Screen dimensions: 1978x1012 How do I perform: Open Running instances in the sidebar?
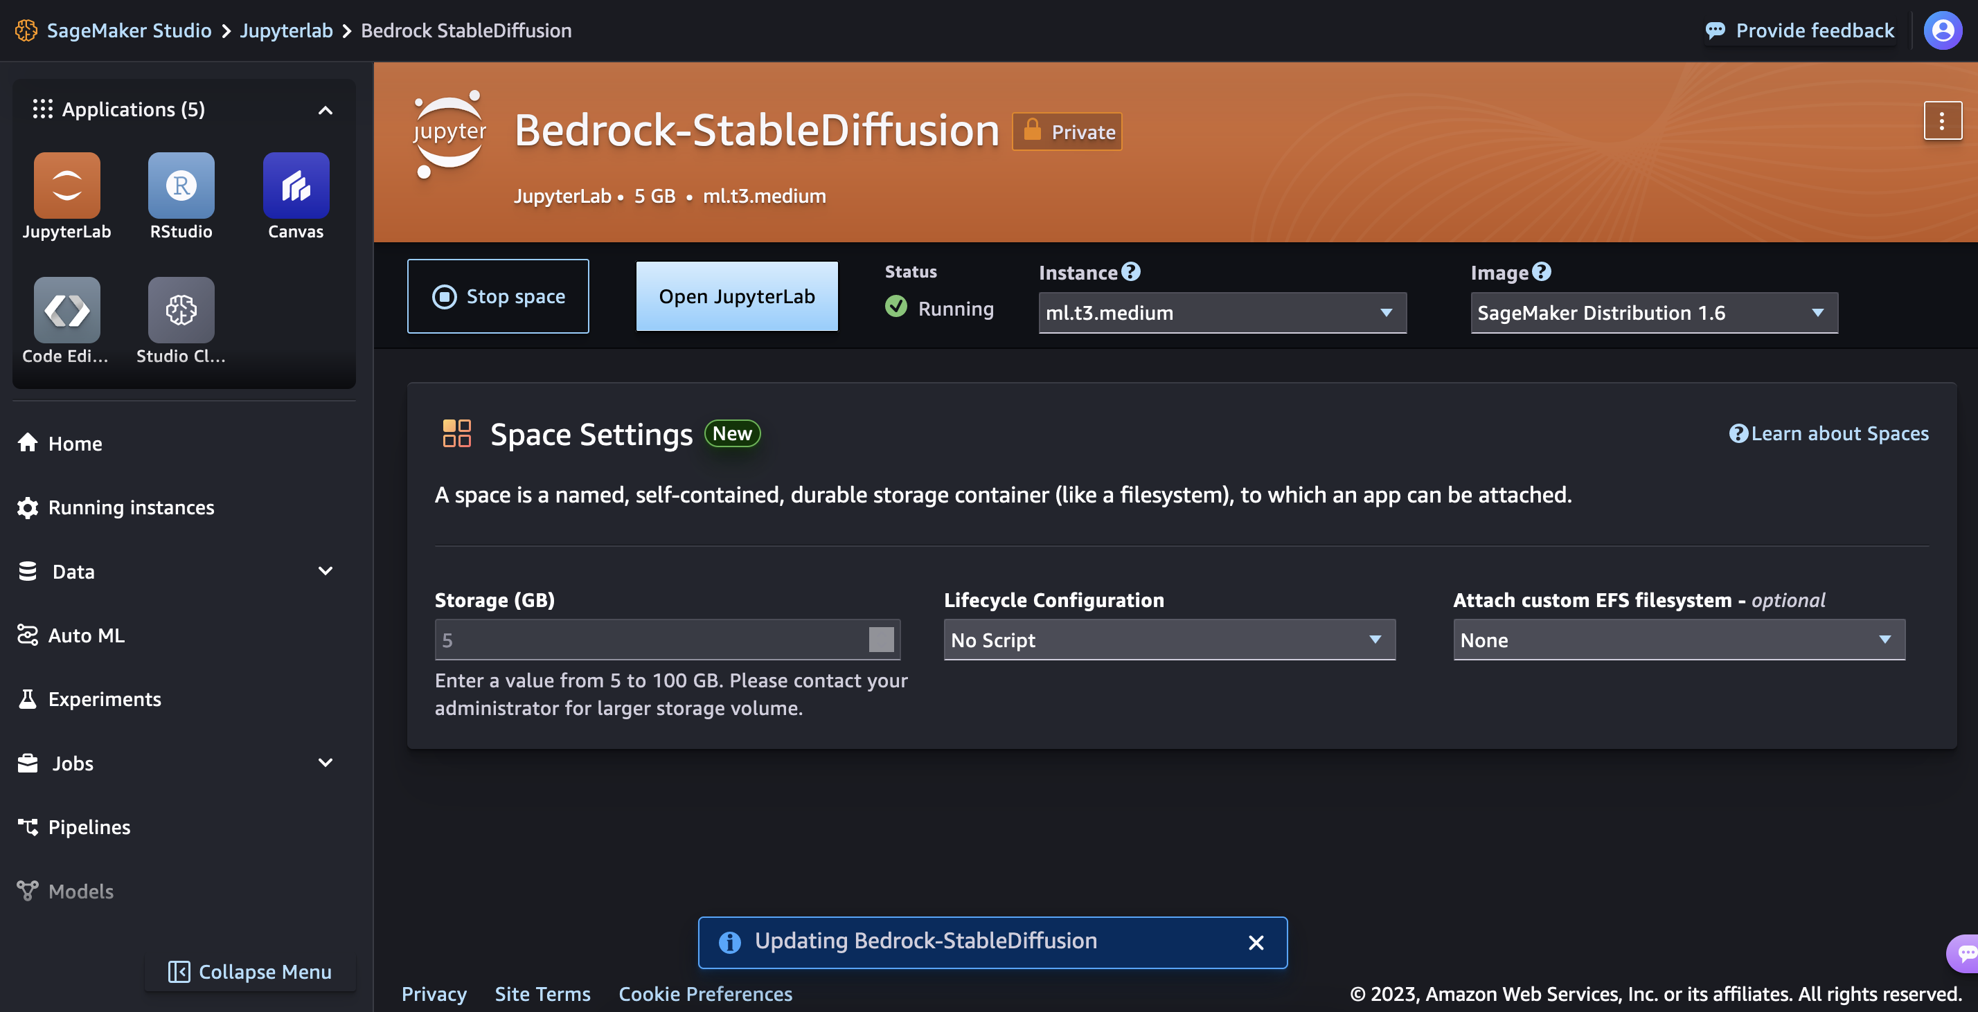click(116, 507)
